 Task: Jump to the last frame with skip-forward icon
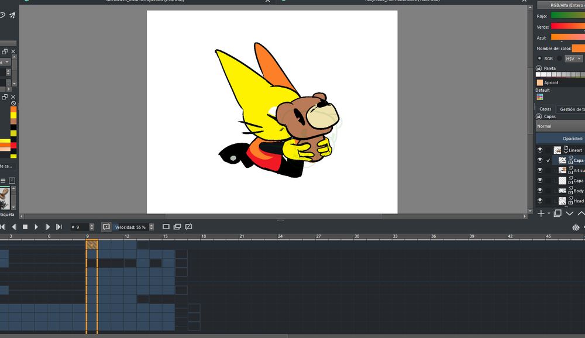point(58,227)
